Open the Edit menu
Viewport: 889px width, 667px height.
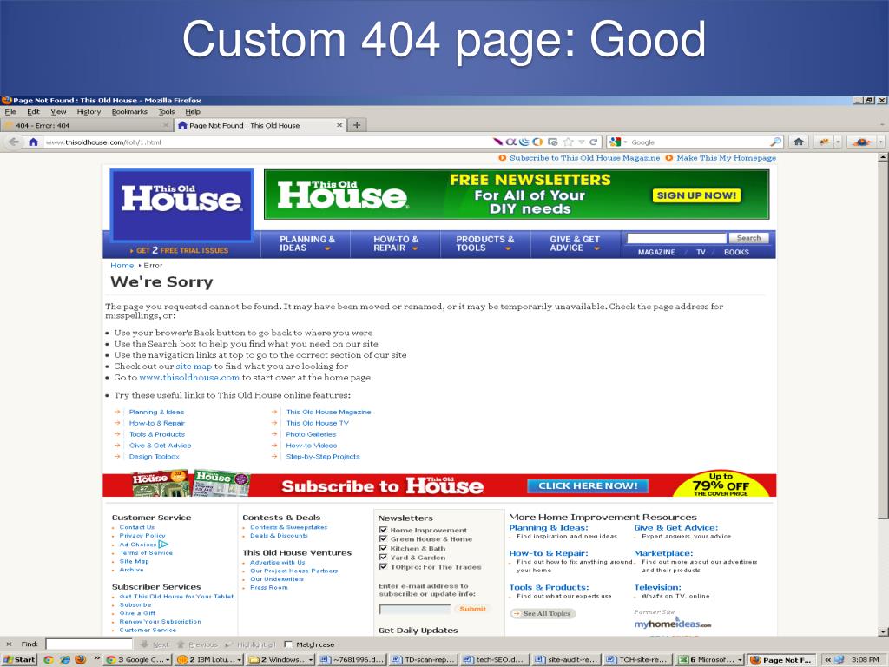(x=34, y=112)
